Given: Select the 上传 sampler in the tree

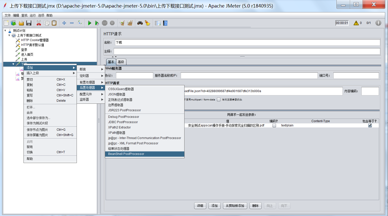Looking at the screenshot, I should pos(24,59).
